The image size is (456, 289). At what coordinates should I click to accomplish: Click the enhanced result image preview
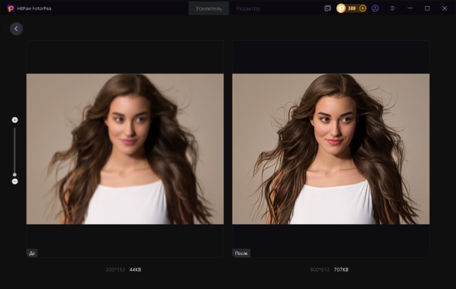pos(331,149)
